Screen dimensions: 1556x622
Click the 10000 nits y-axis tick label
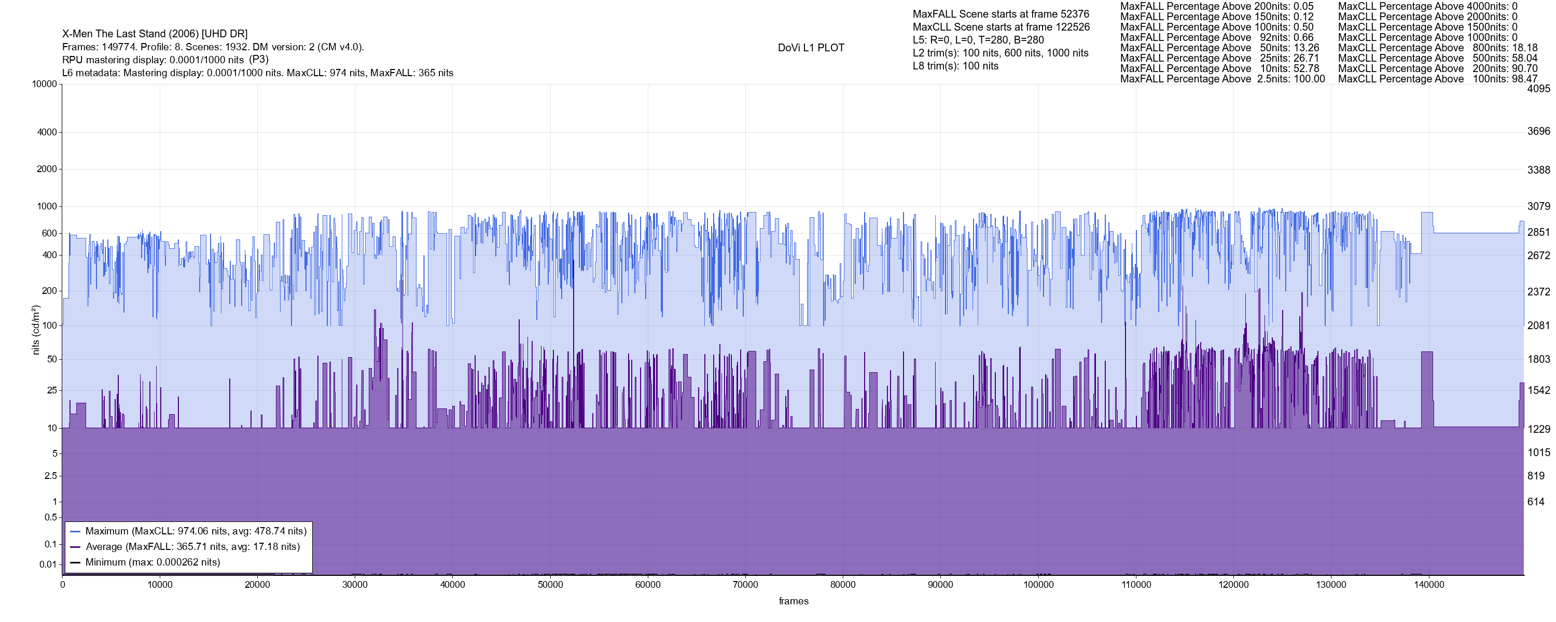point(44,84)
